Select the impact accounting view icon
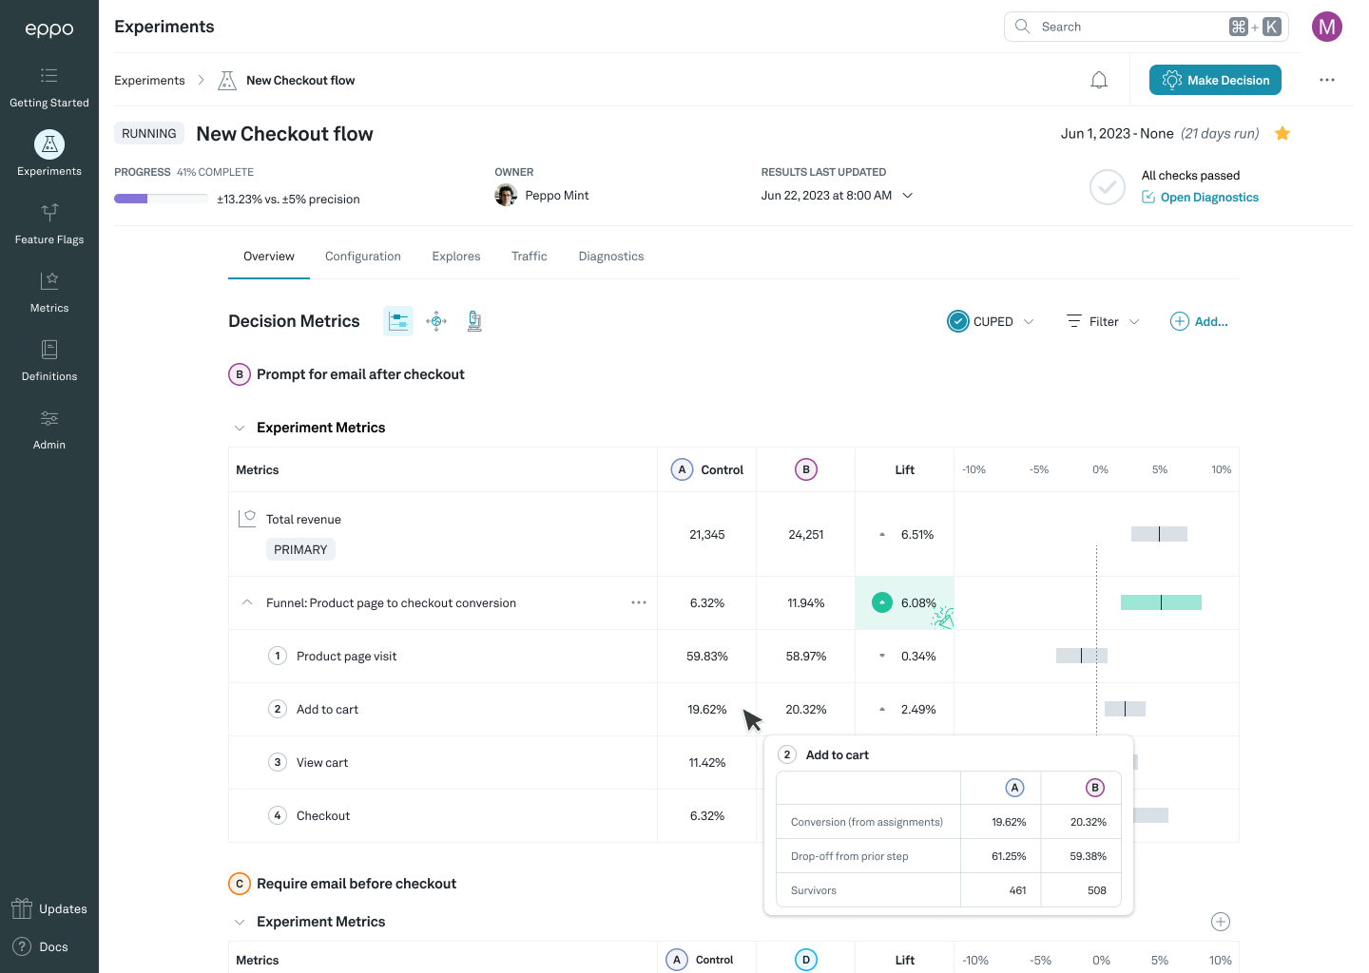This screenshot has width=1369, height=973. pos(436,321)
